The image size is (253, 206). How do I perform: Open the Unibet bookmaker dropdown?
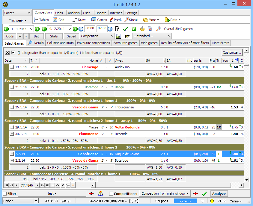tap(36, 201)
